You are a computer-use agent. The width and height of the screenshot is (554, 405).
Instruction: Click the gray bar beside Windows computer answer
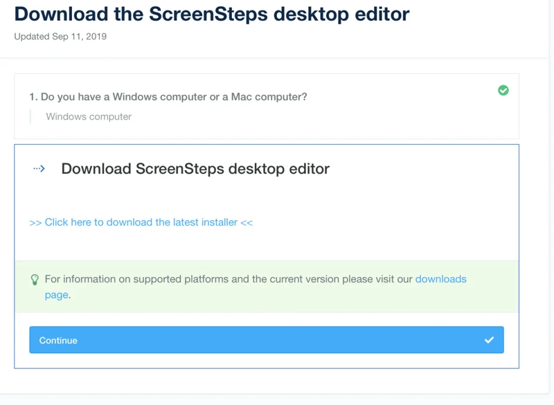[x=30, y=116]
